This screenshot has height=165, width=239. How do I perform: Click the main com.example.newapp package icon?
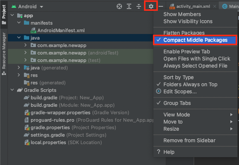coord(33,45)
